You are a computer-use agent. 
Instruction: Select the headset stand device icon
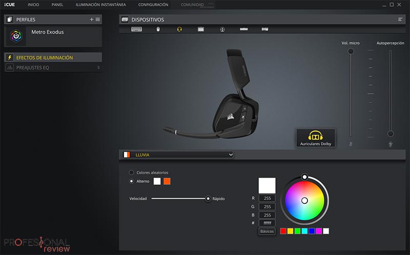point(222,29)
